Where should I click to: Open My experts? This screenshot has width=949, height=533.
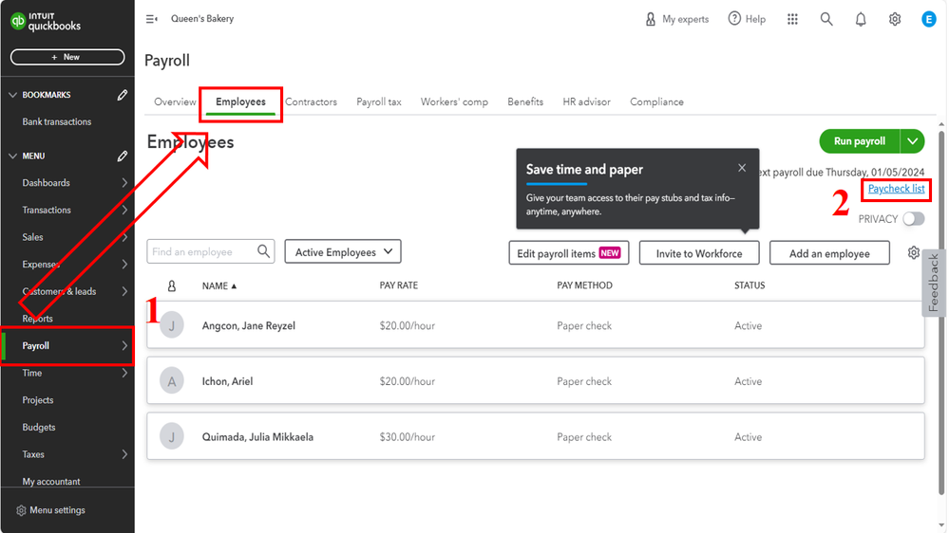[x=676, y=19]
